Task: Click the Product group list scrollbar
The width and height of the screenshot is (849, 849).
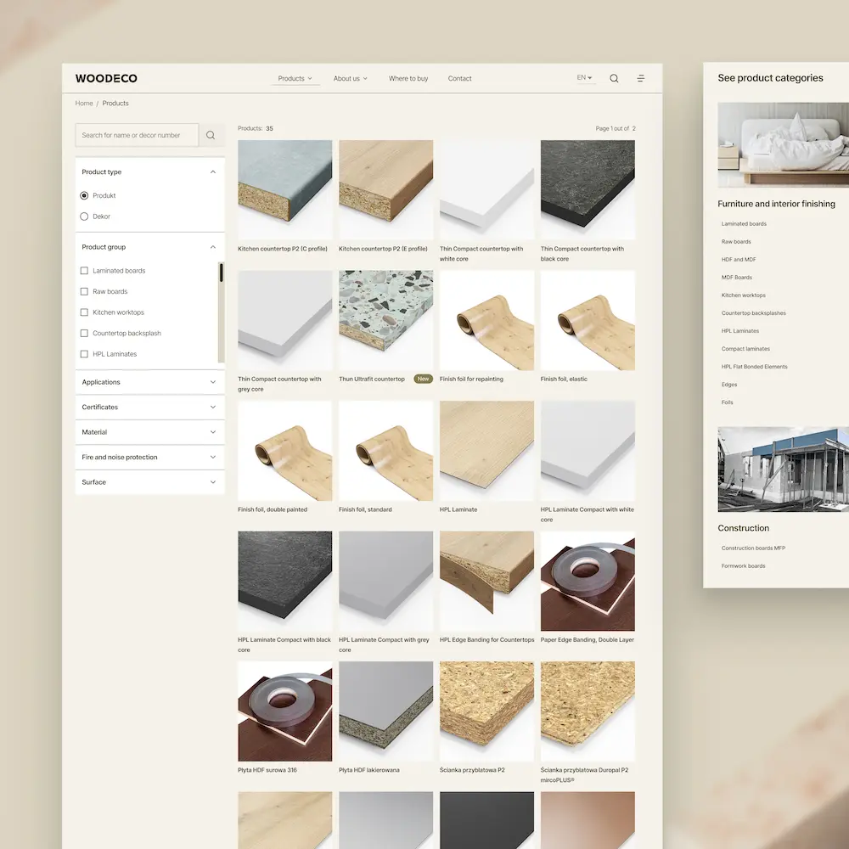Action: click(221, 273)
